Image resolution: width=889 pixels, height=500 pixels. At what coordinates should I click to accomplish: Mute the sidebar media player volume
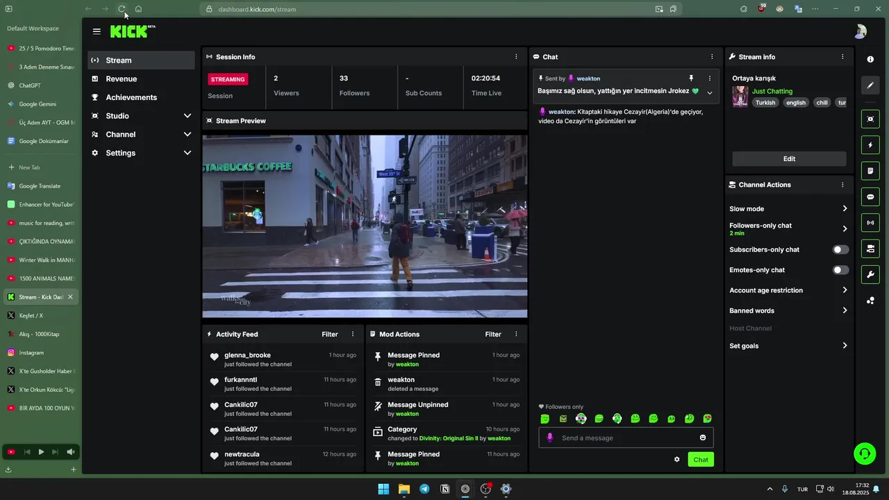click(70, 452)
